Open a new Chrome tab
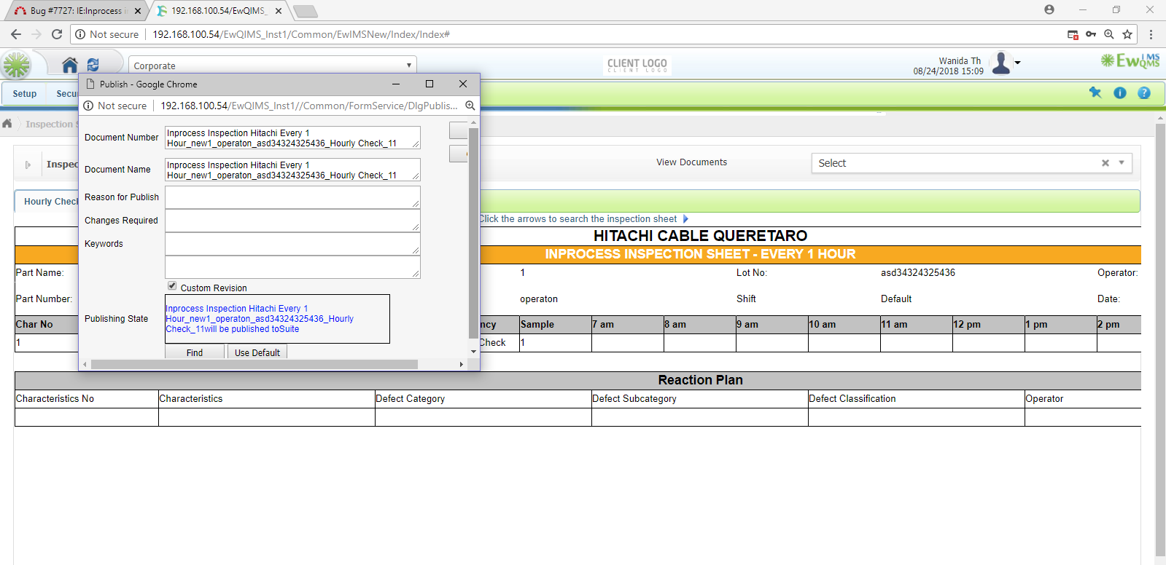The height and width of the screenshot is (565, 1166). (305, 11)
